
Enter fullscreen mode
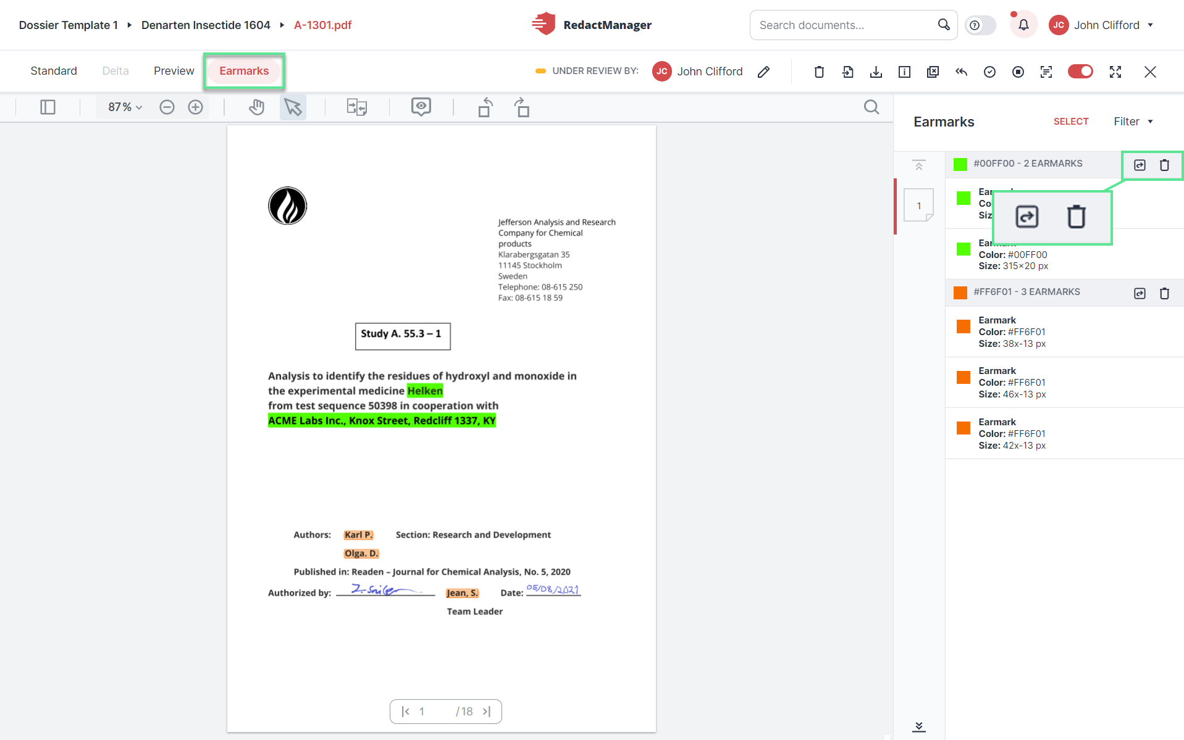(1115, 72)
